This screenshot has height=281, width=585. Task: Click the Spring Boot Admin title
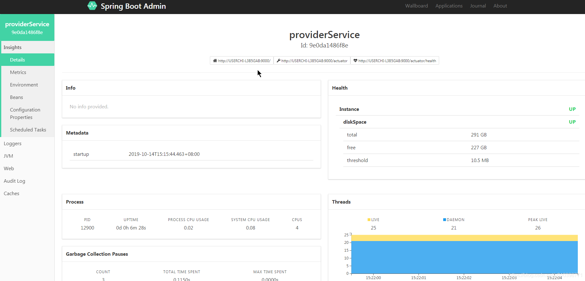point(133,6)
